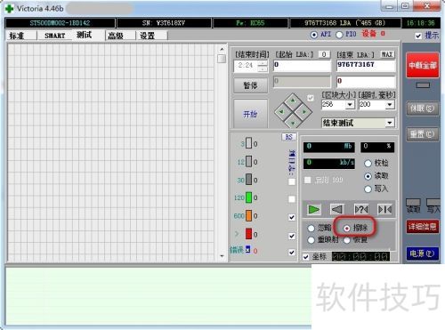Open the 结束测试 end-of-test dropdown

[390, 123]
